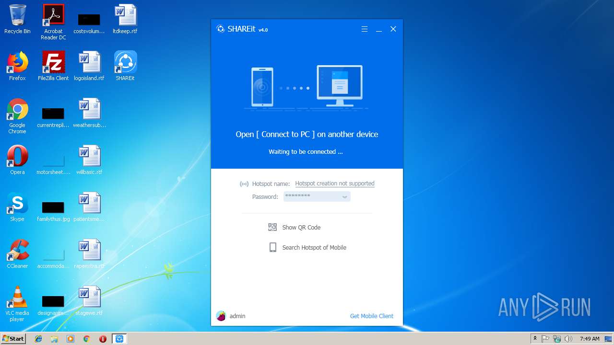Click the volume speaker tray icon

(568, 339)
